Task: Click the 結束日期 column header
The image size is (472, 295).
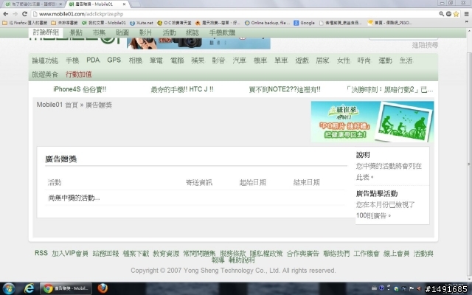Action: coord(307,182)
